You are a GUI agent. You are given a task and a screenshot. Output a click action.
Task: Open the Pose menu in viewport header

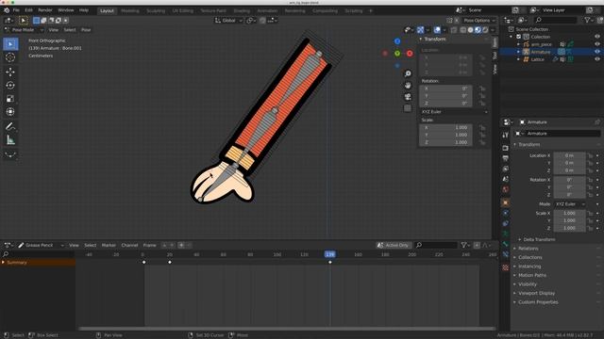pyautogui.click(x=86, y=30)
